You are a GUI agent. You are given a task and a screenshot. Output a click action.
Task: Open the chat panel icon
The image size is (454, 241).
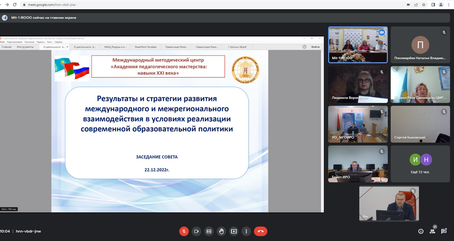click(444, 231)
